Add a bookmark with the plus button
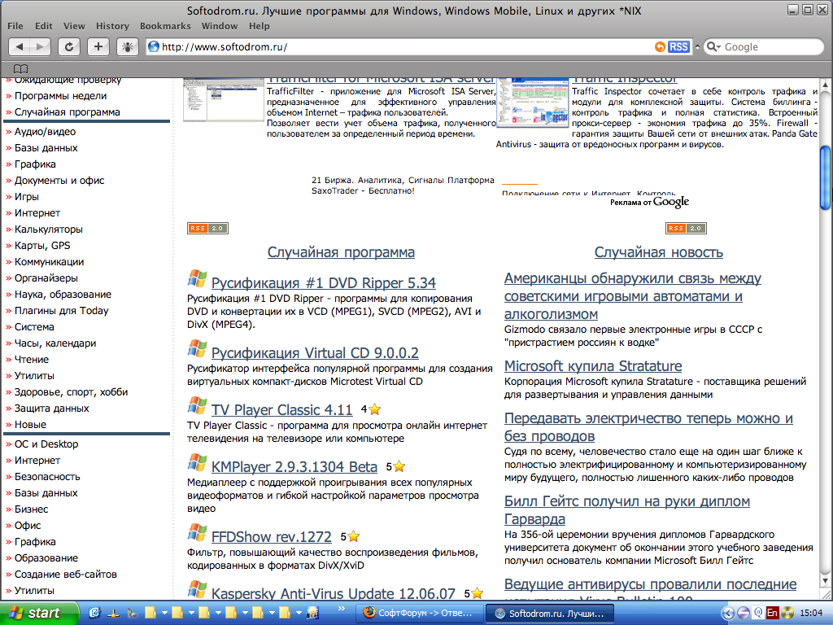Screen dimensions: 833x625 [x=98, y=46]
